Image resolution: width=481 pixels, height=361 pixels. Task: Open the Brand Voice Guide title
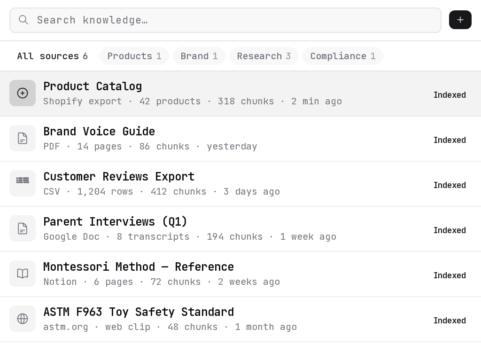point(99,132)
